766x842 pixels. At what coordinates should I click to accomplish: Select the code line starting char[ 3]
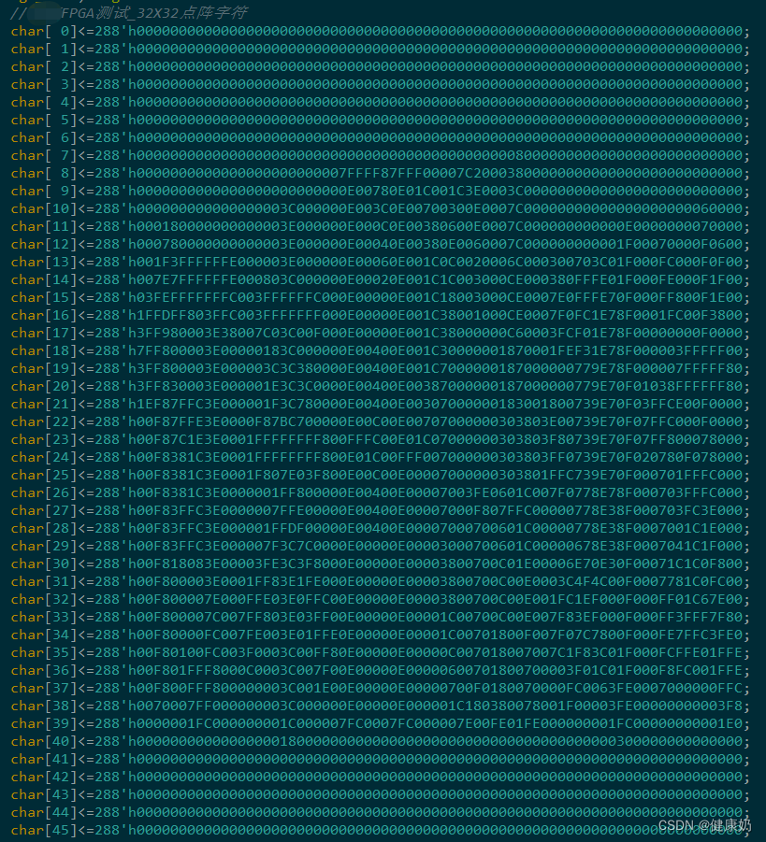coord(380,84)
